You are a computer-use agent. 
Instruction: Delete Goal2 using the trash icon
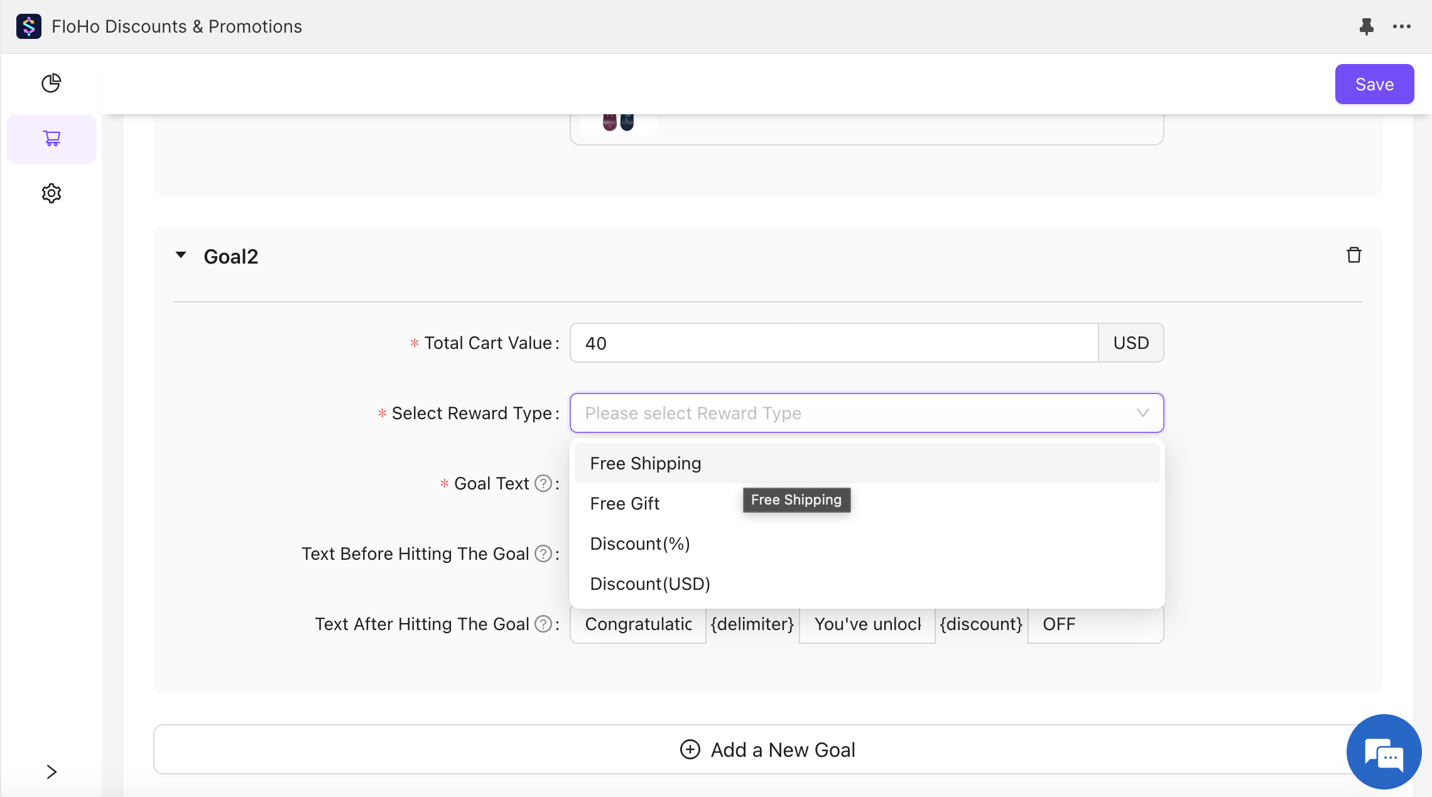(x=1353, y=255)
